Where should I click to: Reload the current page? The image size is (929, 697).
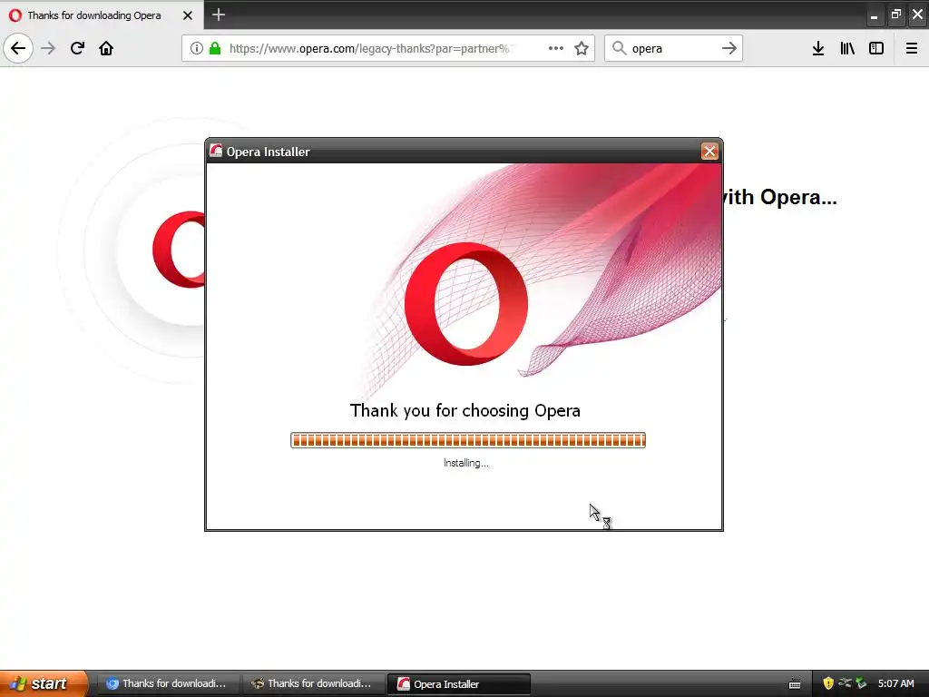77,48
